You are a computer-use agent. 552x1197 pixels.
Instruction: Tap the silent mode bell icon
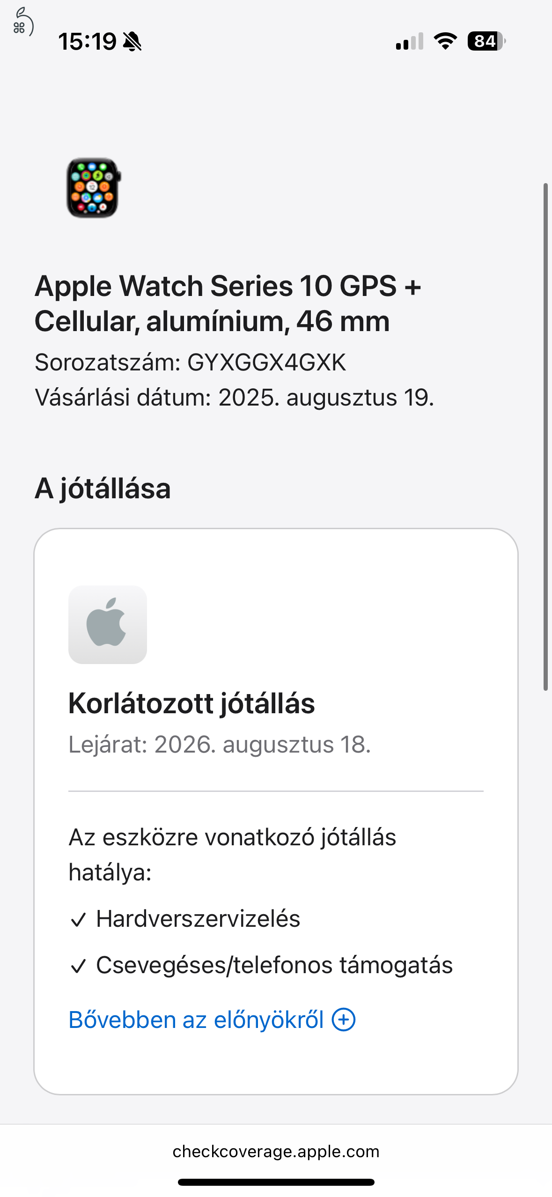[x=132, y=41]
